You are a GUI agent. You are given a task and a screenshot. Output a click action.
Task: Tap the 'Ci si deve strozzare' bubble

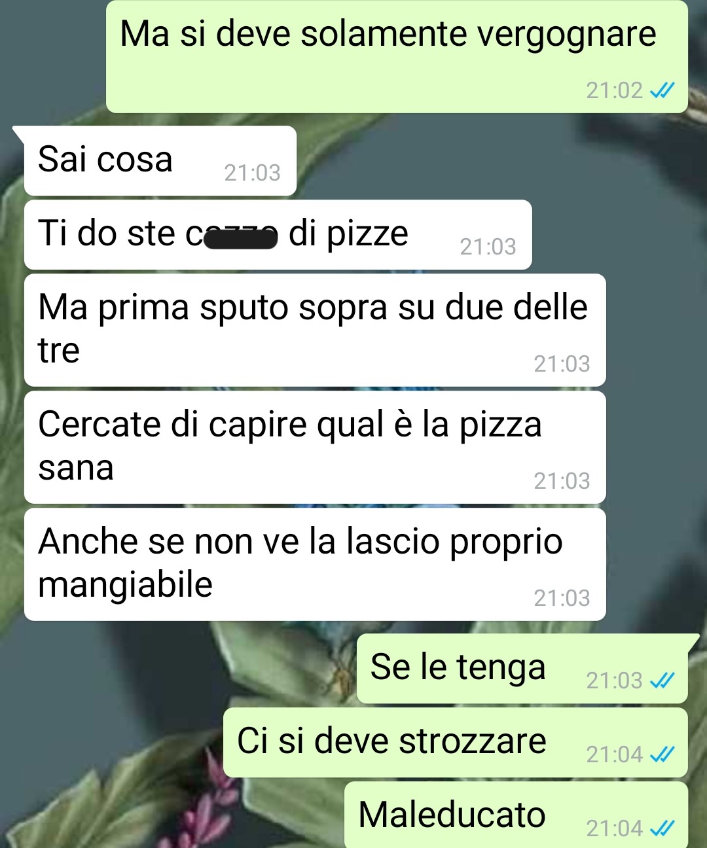pyautogui.click(x=456, y=743)
